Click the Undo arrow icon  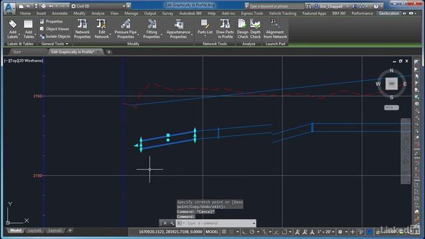tap(51, 6)
